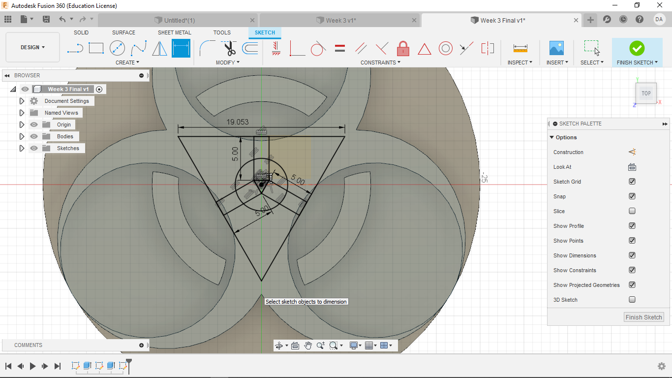Click the TOP face of view cube
Screen dimensions: 672x378
(x=646, y=93)
